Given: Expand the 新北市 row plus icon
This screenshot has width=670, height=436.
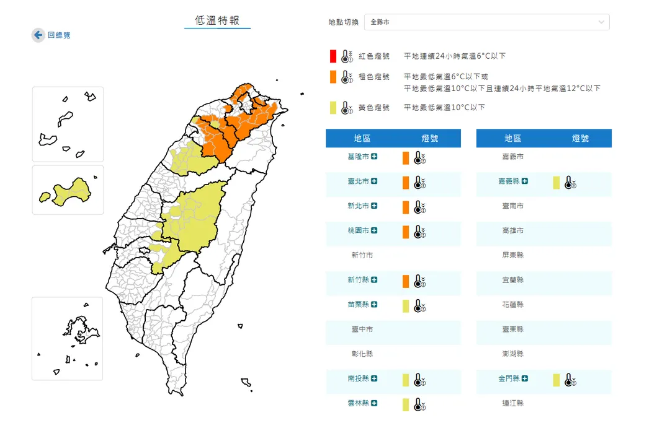Looking at the screenshot, I should pyautogui.click(x=374, y=206).
